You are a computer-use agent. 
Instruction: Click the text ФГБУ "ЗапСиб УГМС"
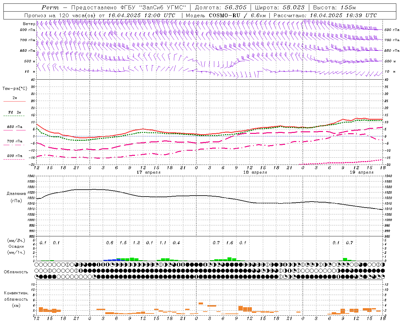click(x=154, y=8)
